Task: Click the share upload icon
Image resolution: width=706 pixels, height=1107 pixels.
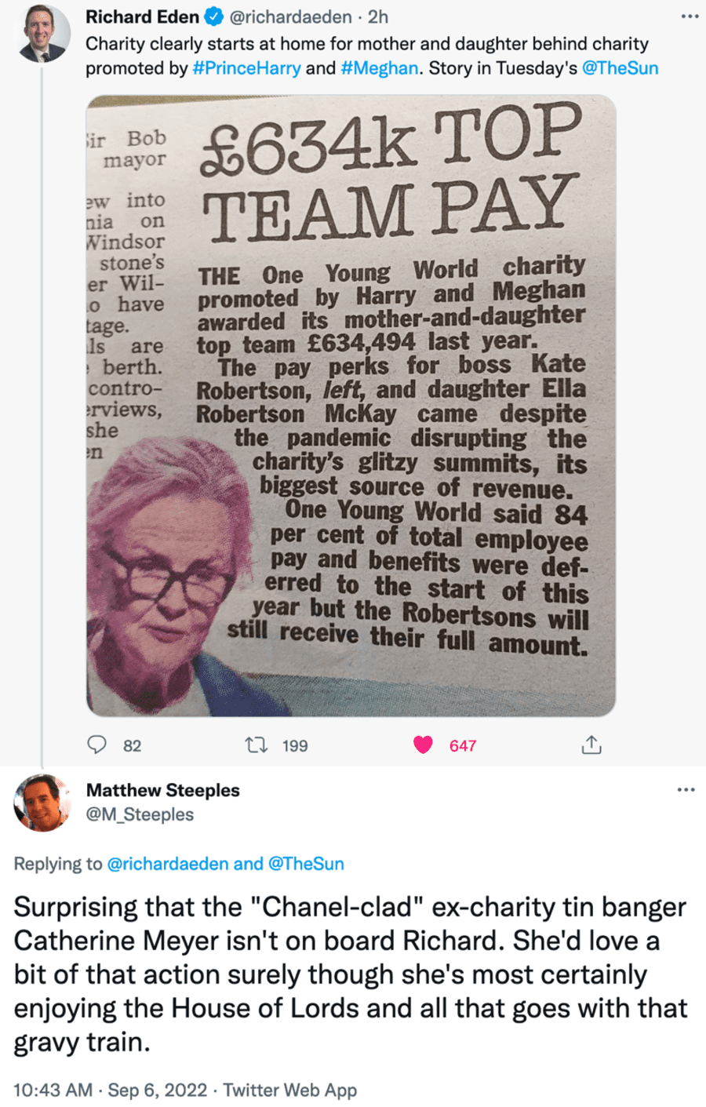Action: pyautogui.click(x=591, y=745)
